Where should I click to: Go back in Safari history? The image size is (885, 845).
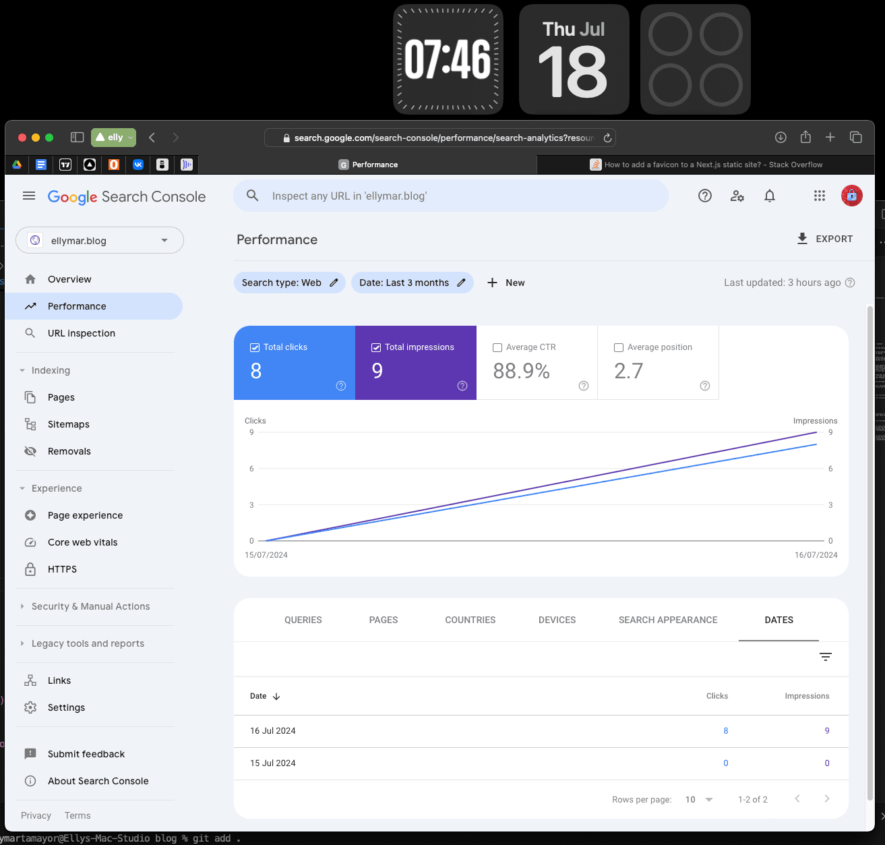click(152, 138)
